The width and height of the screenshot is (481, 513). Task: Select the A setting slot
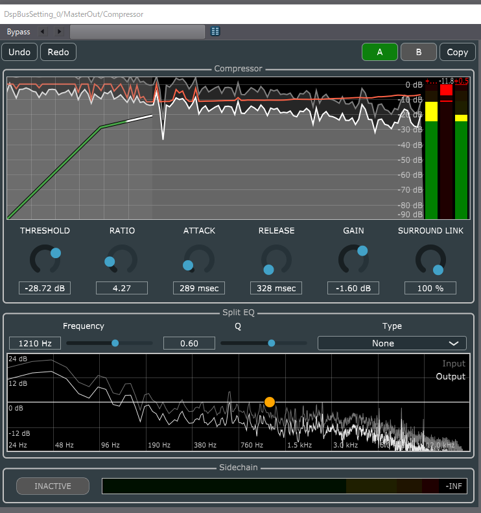click(380, 52)
